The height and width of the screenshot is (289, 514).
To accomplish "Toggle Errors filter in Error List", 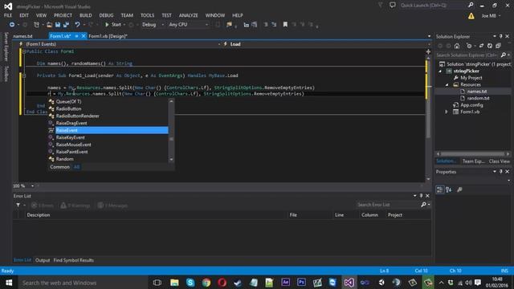I will coord(43,206).
